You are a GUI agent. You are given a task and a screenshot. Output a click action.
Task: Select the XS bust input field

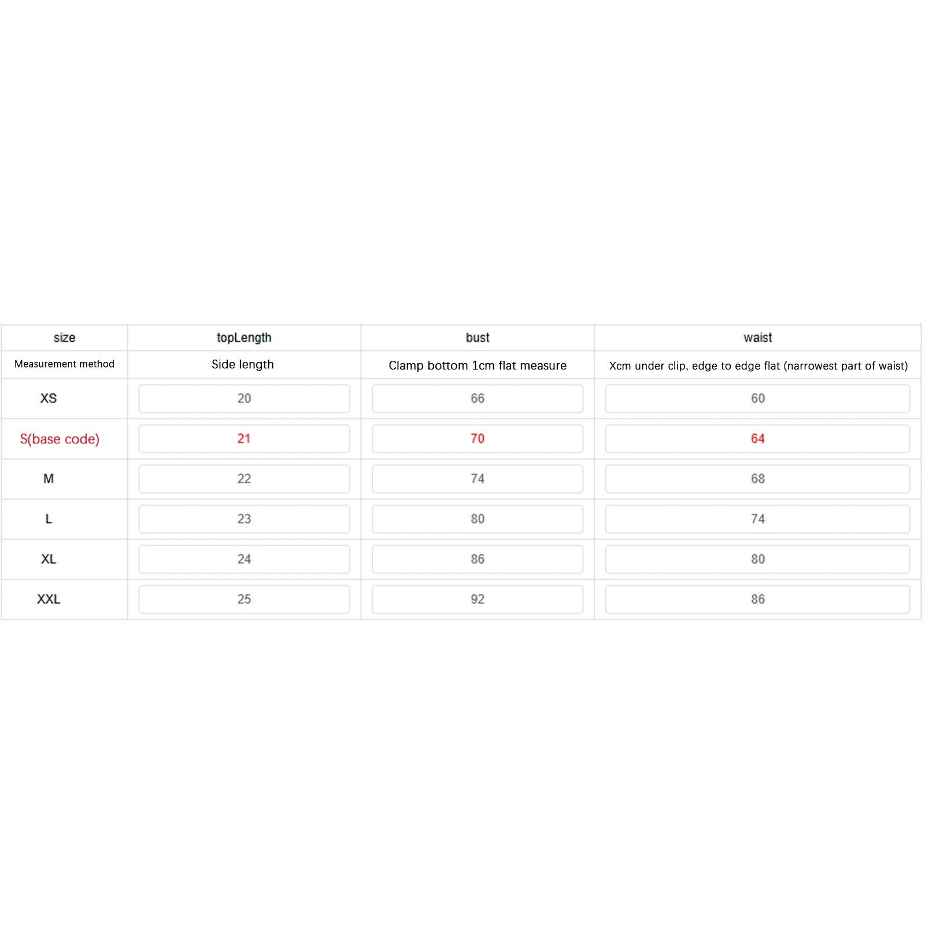tap(477, 398)
